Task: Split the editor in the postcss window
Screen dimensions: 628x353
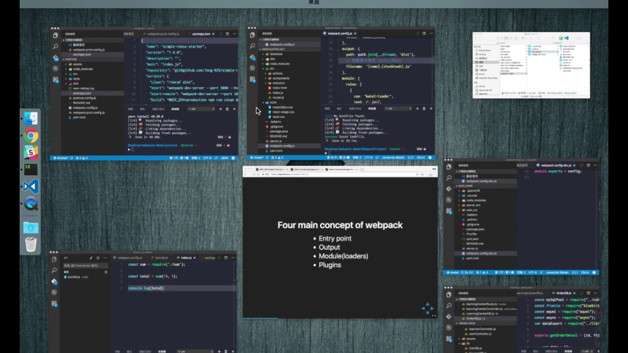Action: click(227, 34)
